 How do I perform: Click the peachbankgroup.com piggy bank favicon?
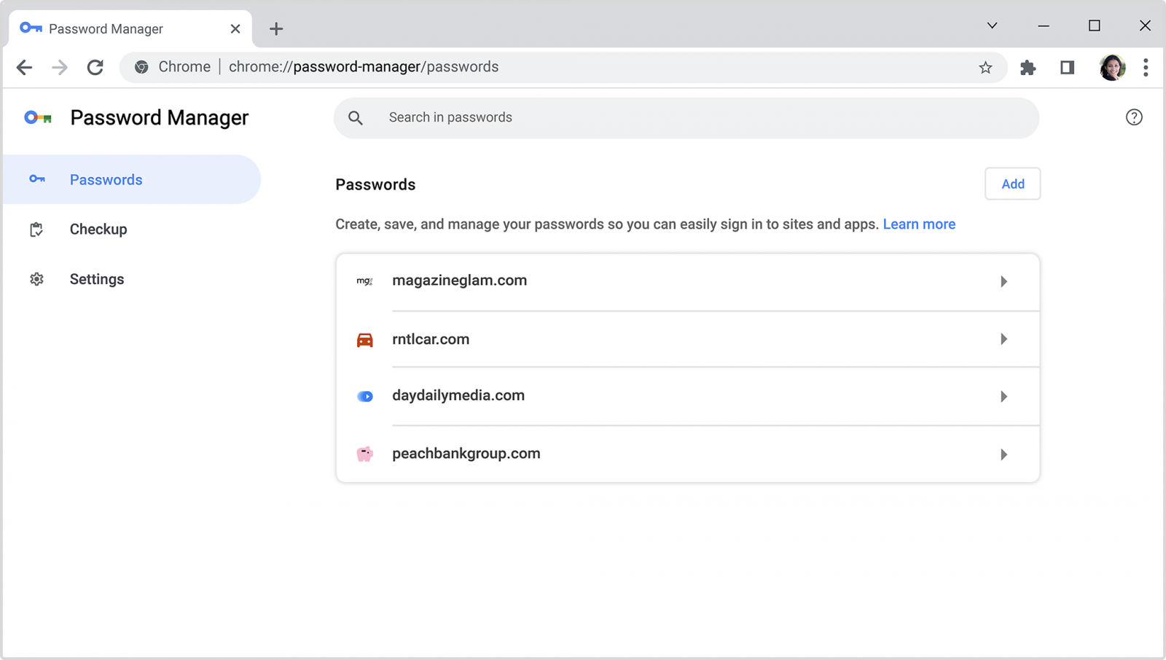pos(365,453)
